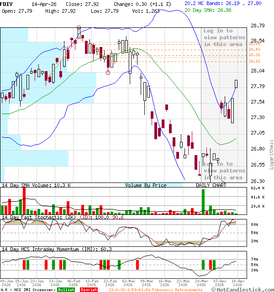Click the lower 'Log in to view patterns' notice
The height and width of the screenshot is (292, 274).
(223, 171)
